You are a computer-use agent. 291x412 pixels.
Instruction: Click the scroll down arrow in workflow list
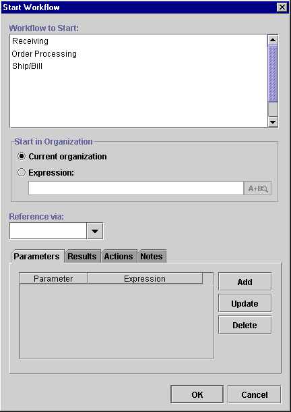(x=273, y=122)
